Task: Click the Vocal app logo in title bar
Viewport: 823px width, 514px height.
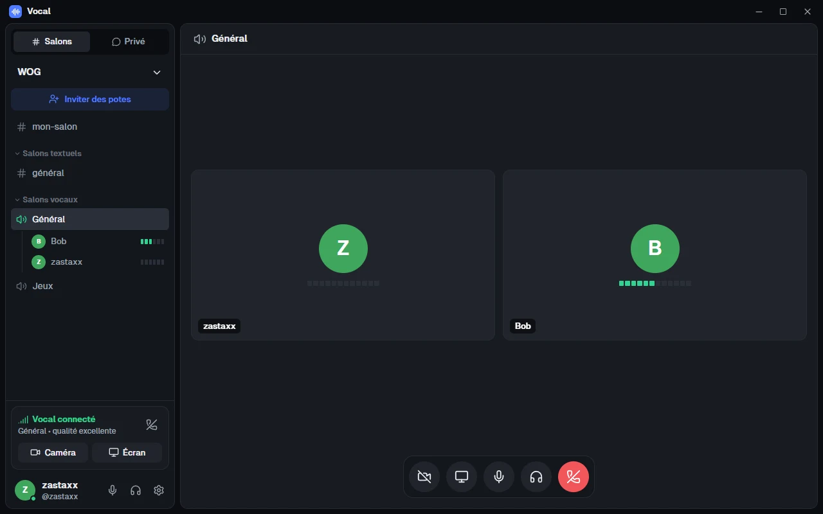Action: (x=15, y=11)
